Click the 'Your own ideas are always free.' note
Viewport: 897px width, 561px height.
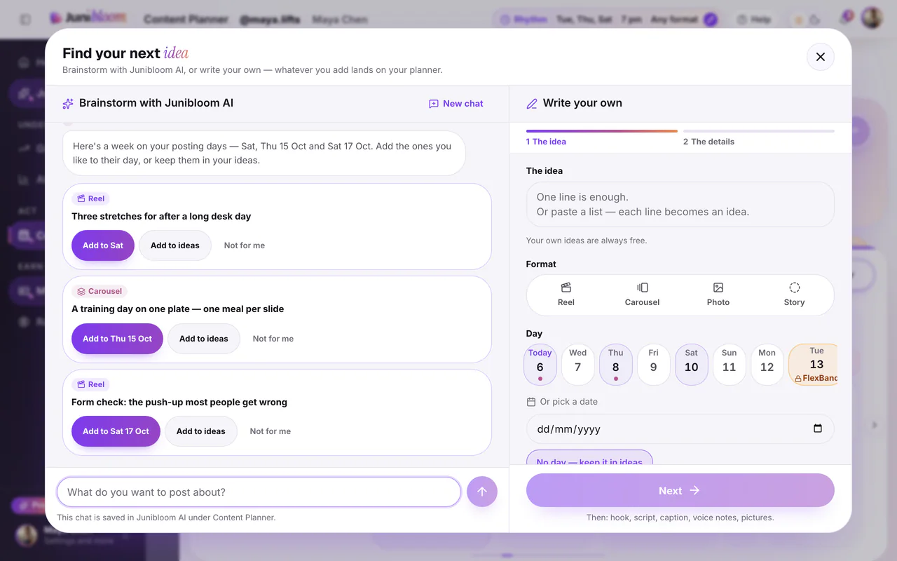click(587, 241)
